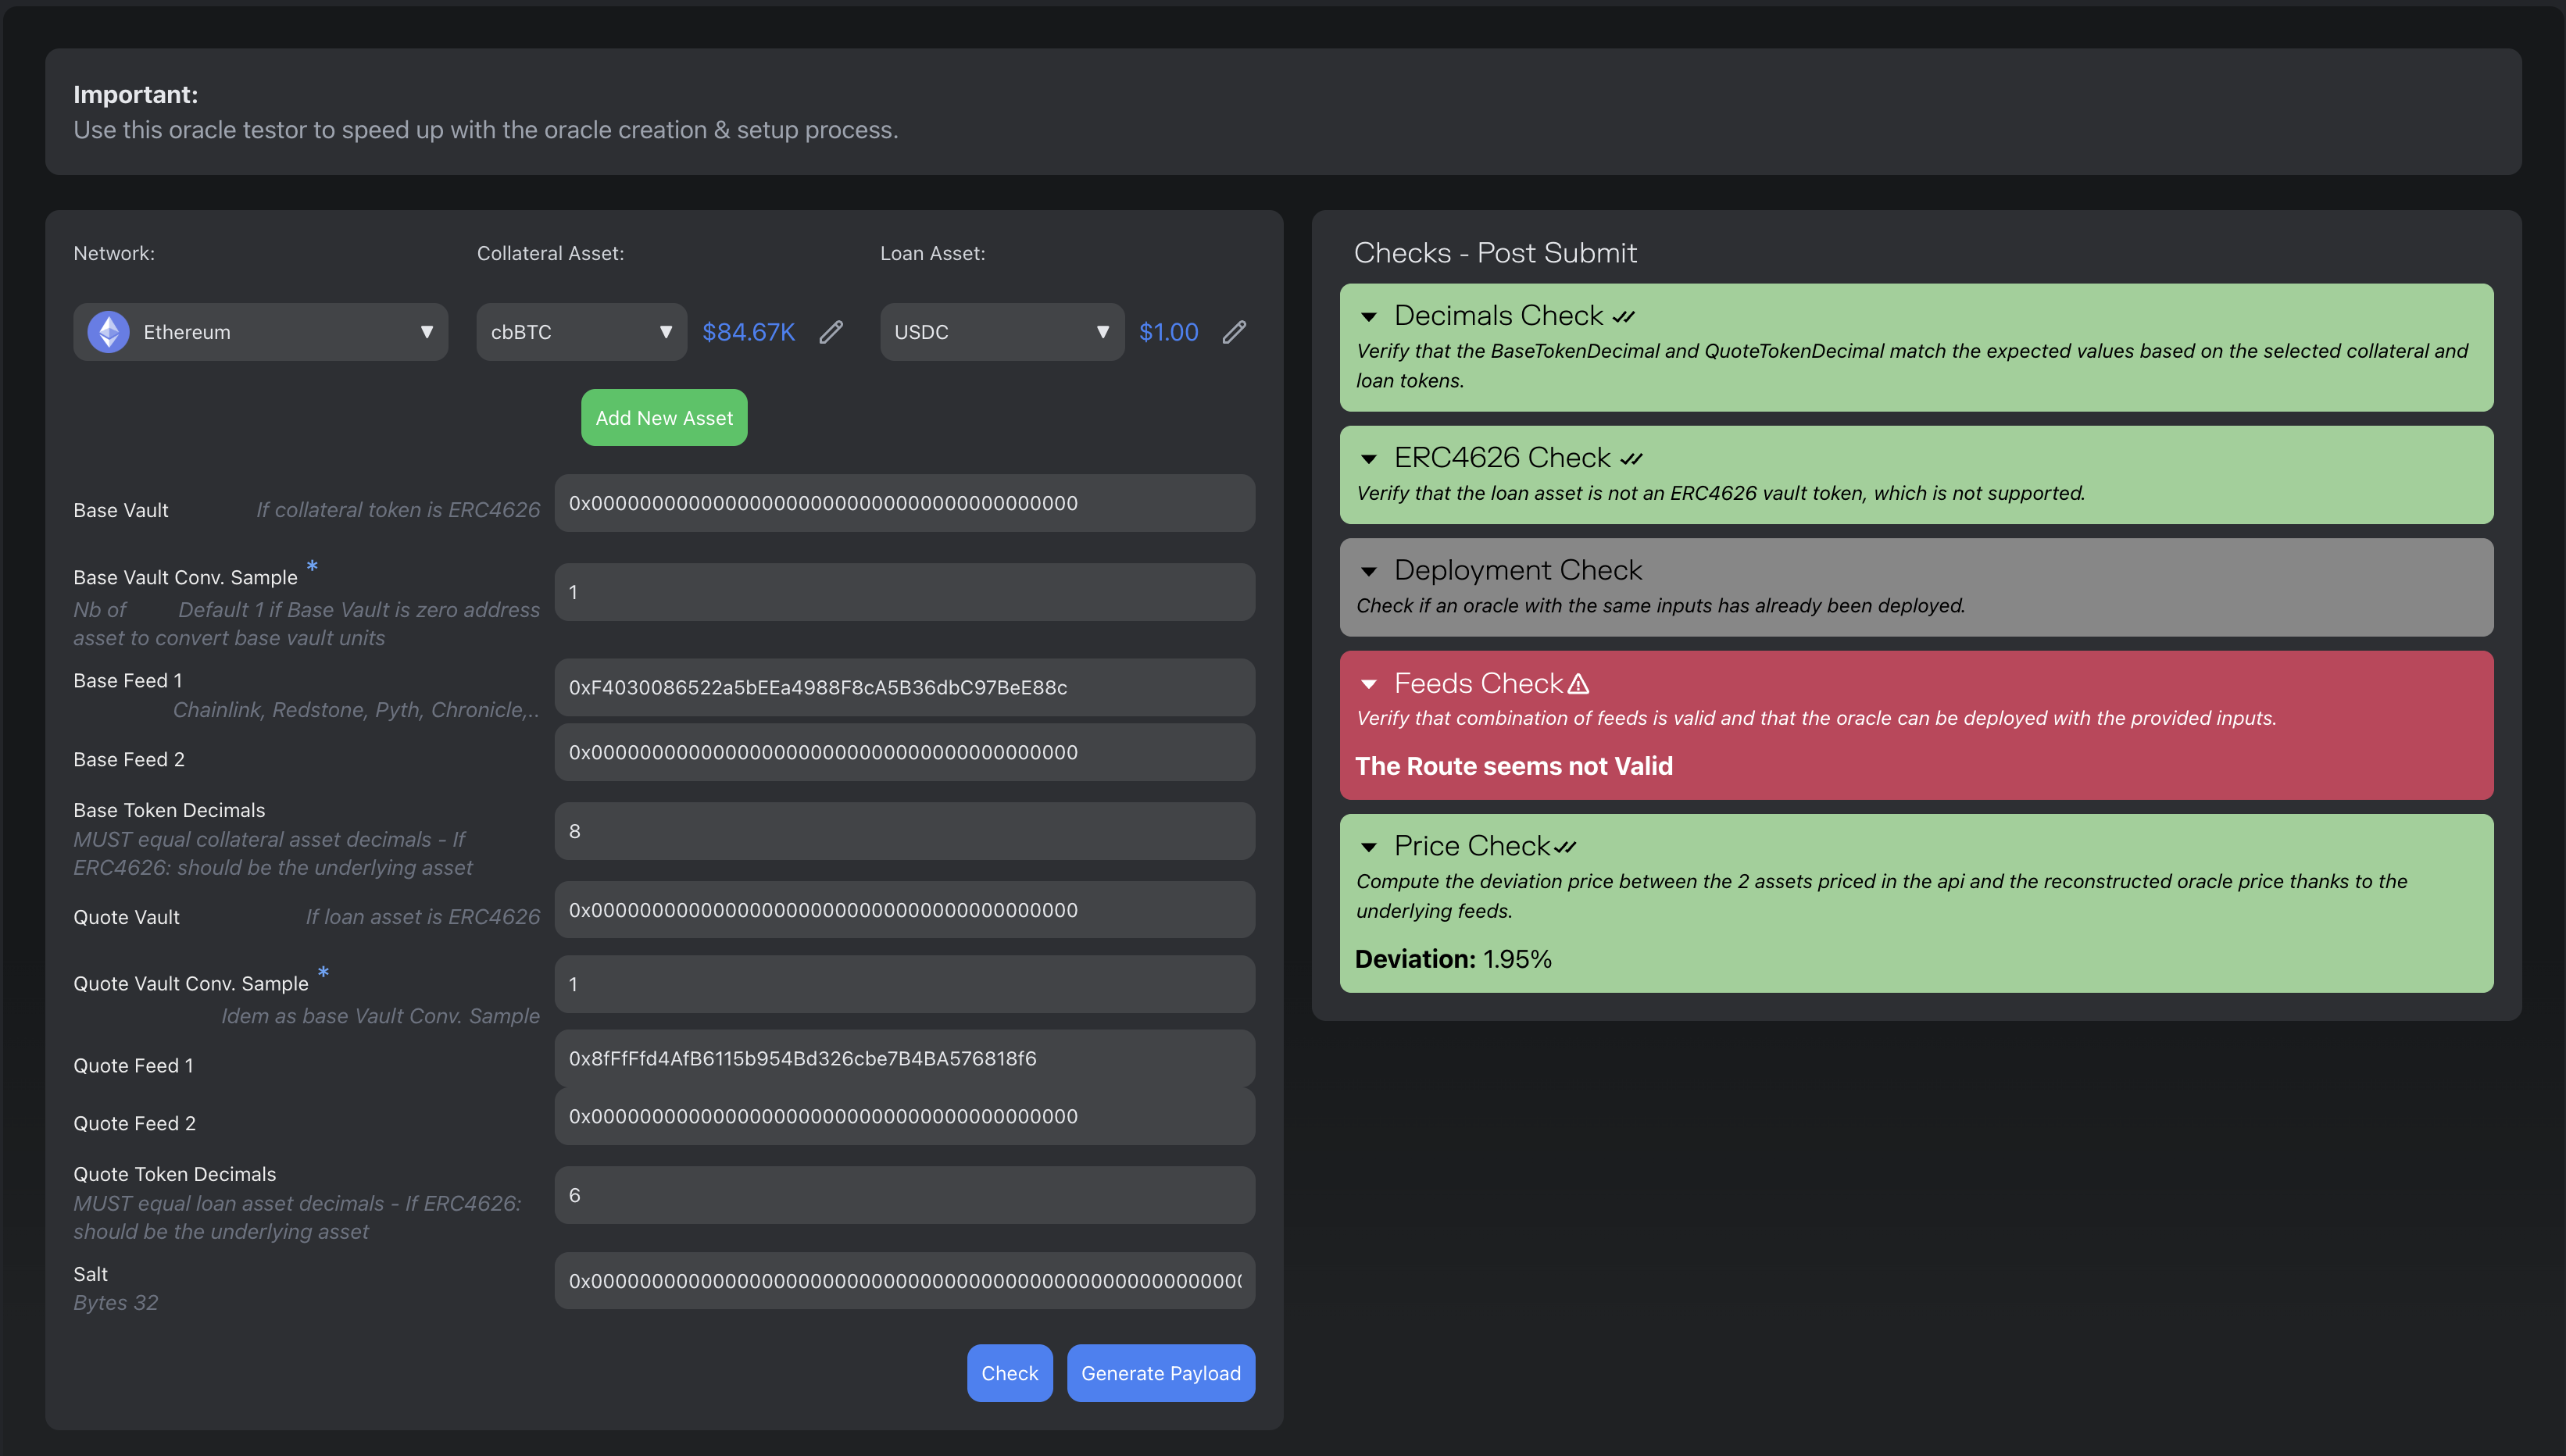Click the Ethereum network logo icon

tap(109, 332)
